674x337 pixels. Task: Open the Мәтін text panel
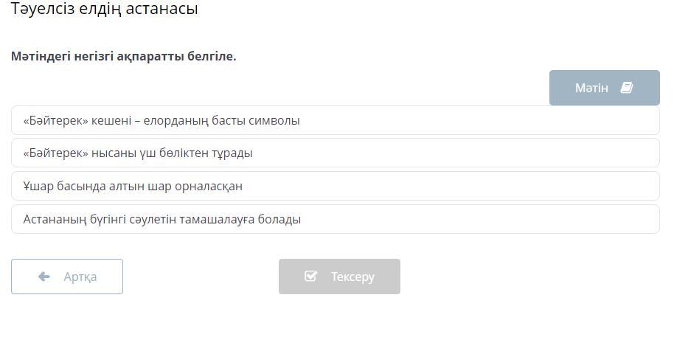click(604, 88)
